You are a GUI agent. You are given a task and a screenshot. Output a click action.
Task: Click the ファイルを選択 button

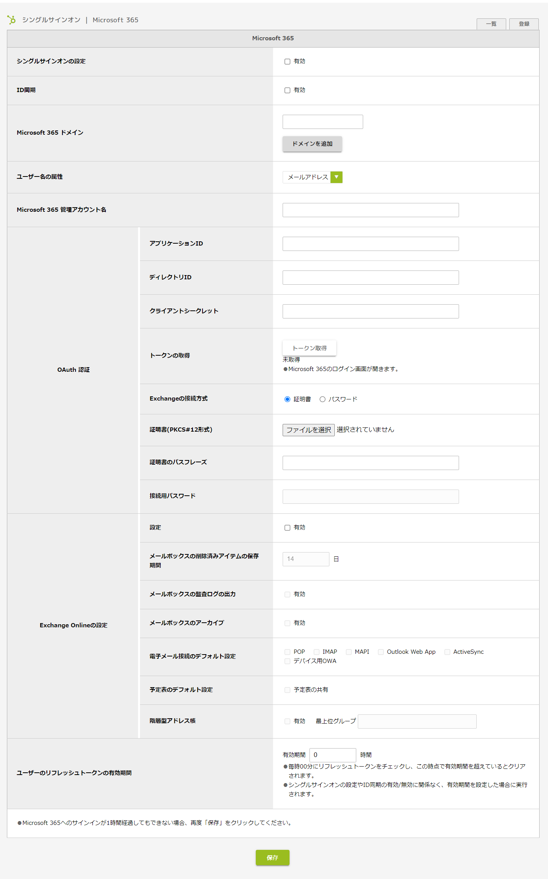[308, 430]
